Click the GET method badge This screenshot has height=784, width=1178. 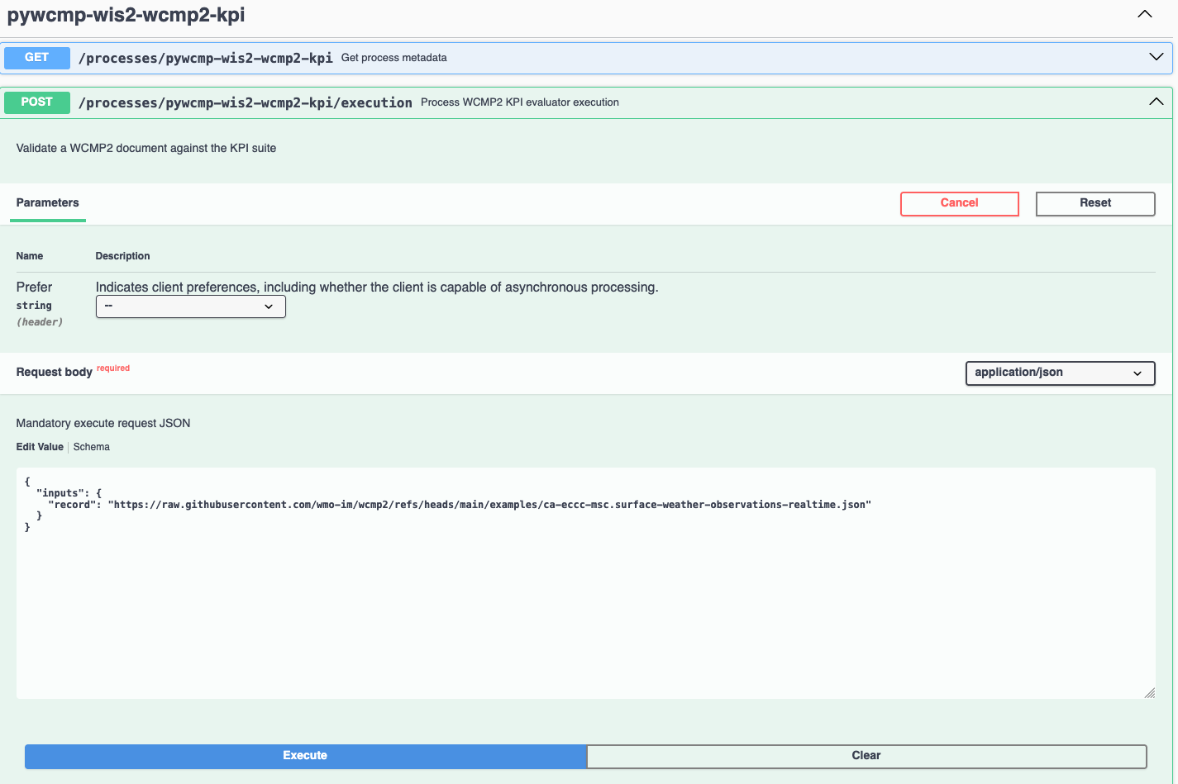coord(36,58)
